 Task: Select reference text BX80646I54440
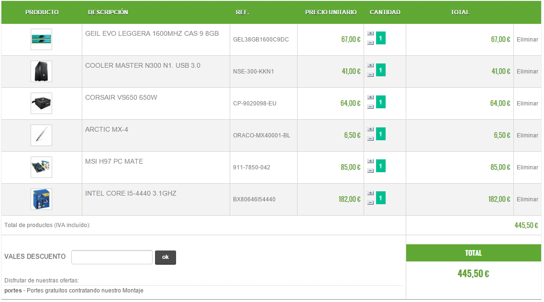pos(255,199)
